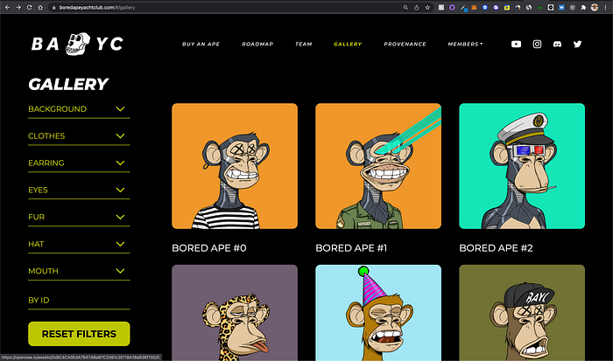Open the MetaMask fox extension
Screen dimensions: 613x361
474,7
